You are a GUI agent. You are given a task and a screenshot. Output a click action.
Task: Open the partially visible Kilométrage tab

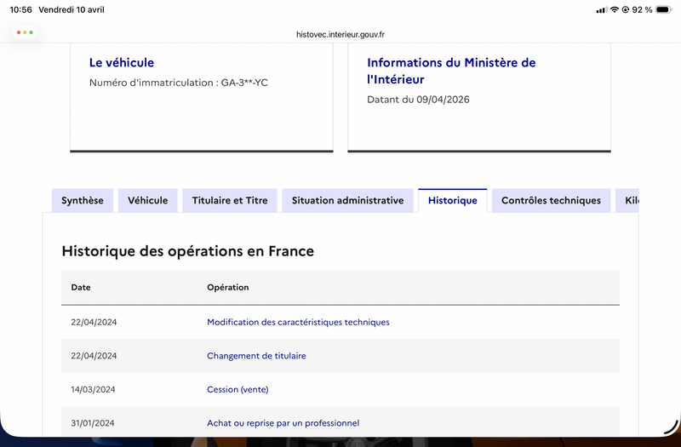click(627, 200)
